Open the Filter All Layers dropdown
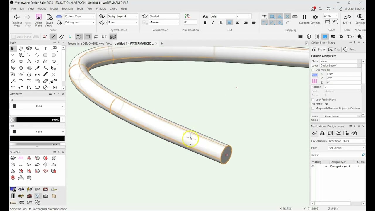Screen dimensions: 375x211 pos(347,148)
